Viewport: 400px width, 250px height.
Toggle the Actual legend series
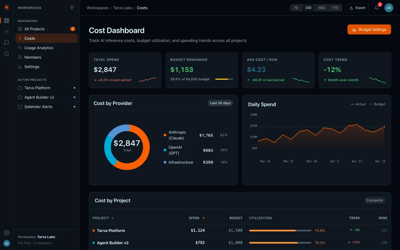[x=358, y=104]
